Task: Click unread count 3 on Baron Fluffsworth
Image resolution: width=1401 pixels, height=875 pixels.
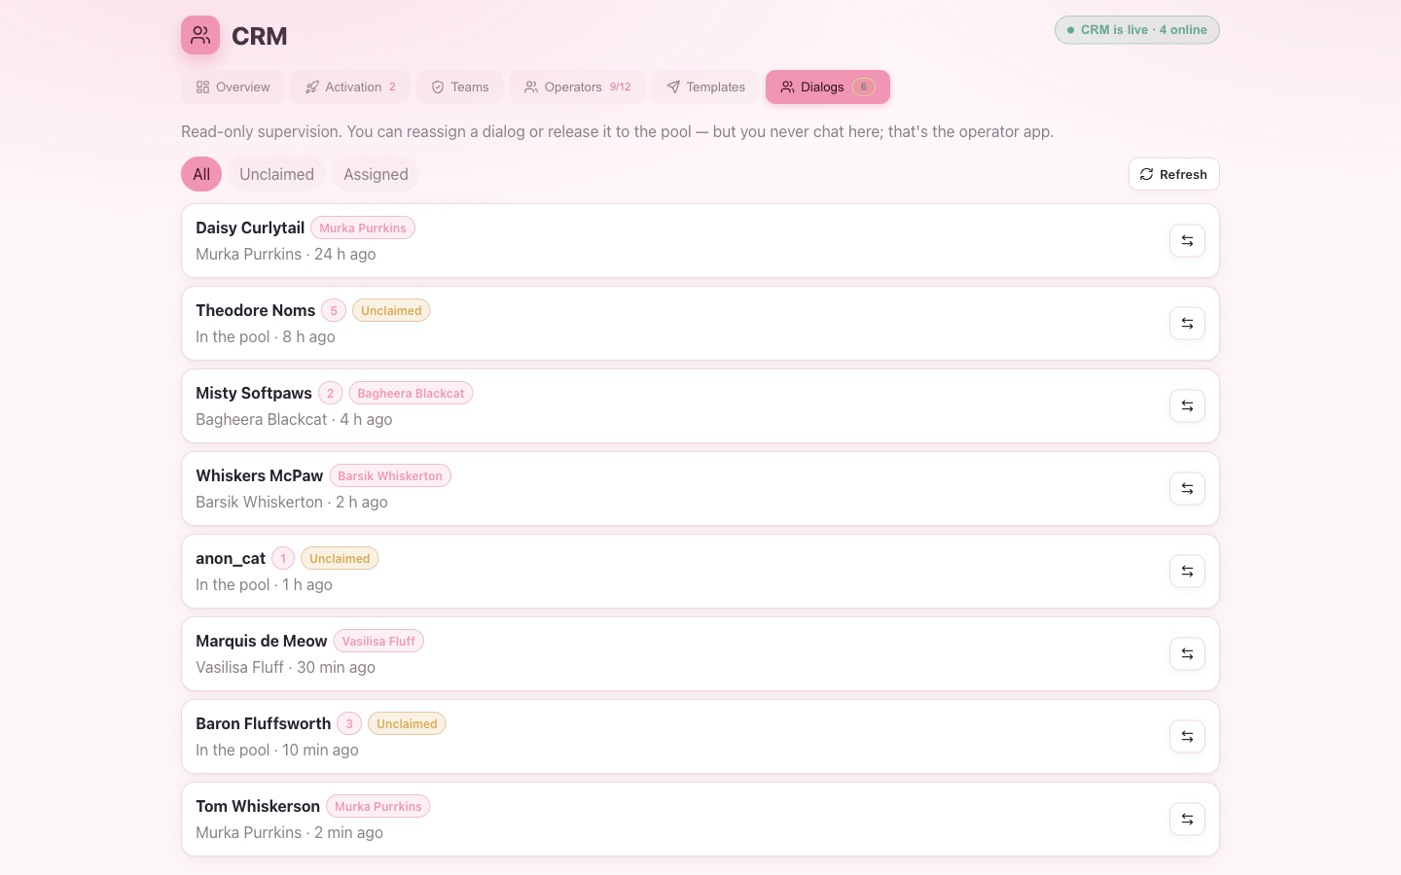Action: [x=349, y=723]
